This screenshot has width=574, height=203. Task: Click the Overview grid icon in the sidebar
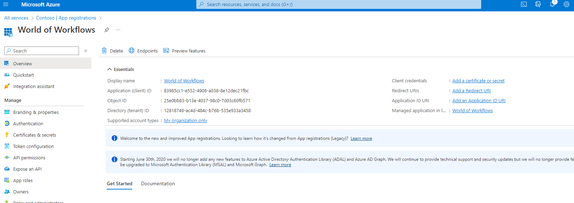[7, 63]
